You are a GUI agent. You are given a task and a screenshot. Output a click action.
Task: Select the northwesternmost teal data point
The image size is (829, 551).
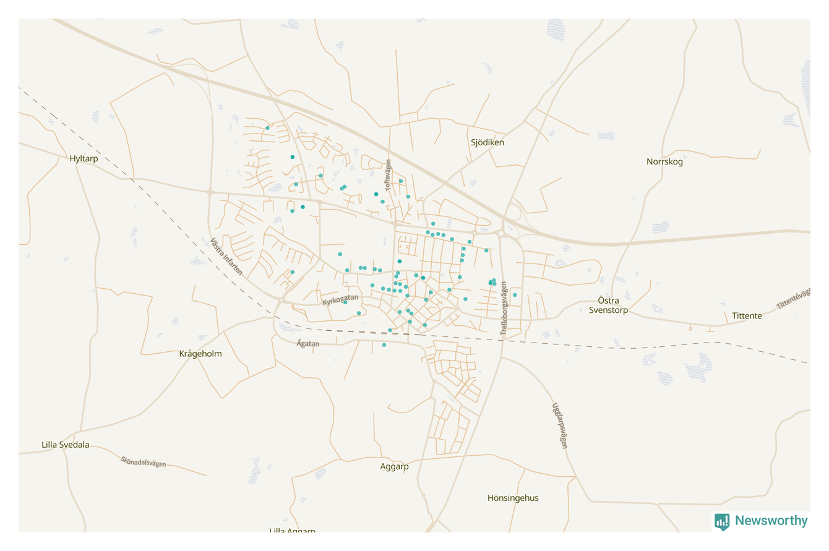tap(267, 128)
